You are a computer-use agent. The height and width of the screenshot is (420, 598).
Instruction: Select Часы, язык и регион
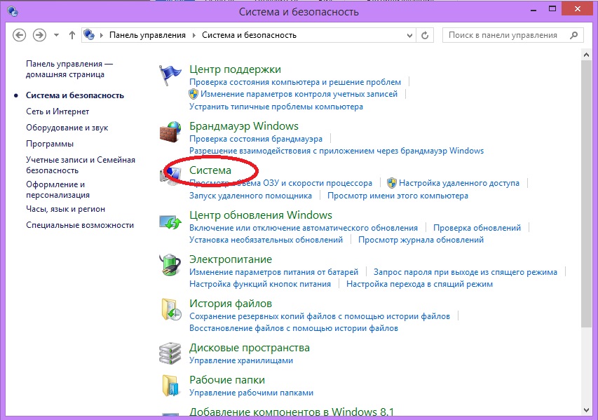[65, 209]
